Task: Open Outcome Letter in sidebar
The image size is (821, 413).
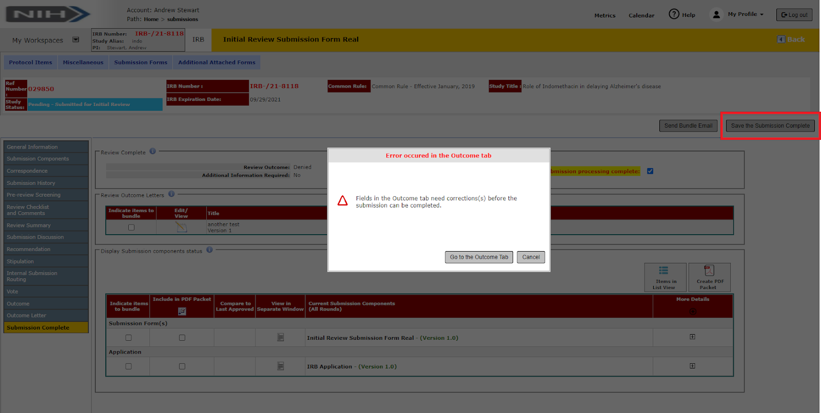Action: [x=46, y=316]
